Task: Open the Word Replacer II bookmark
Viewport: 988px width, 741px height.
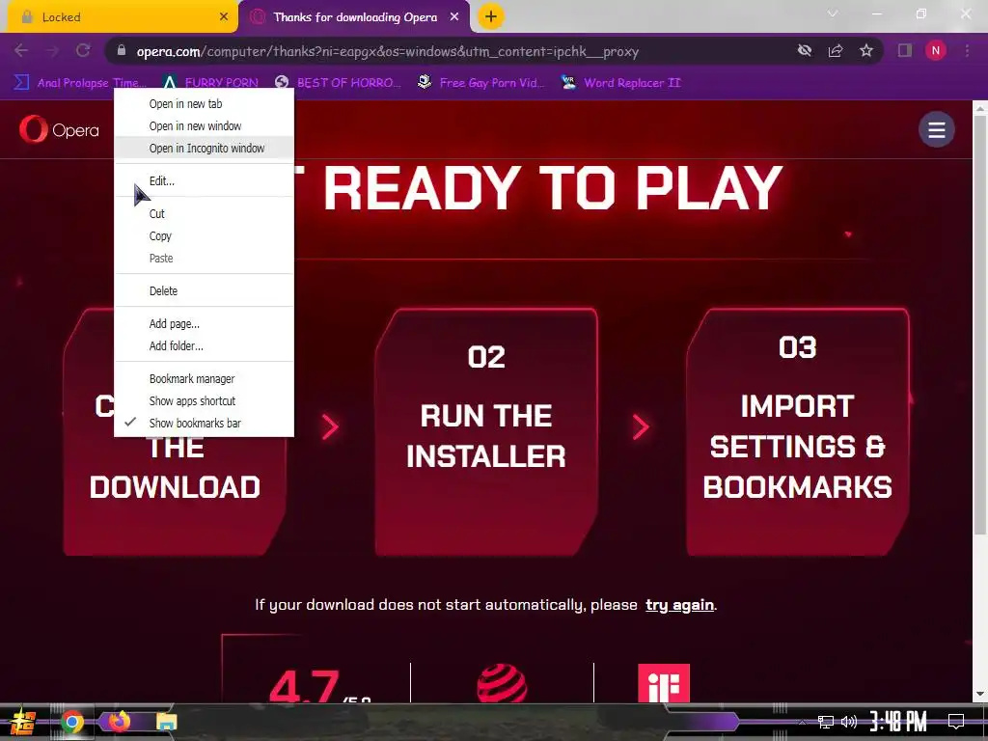Action: click(621, 83)
